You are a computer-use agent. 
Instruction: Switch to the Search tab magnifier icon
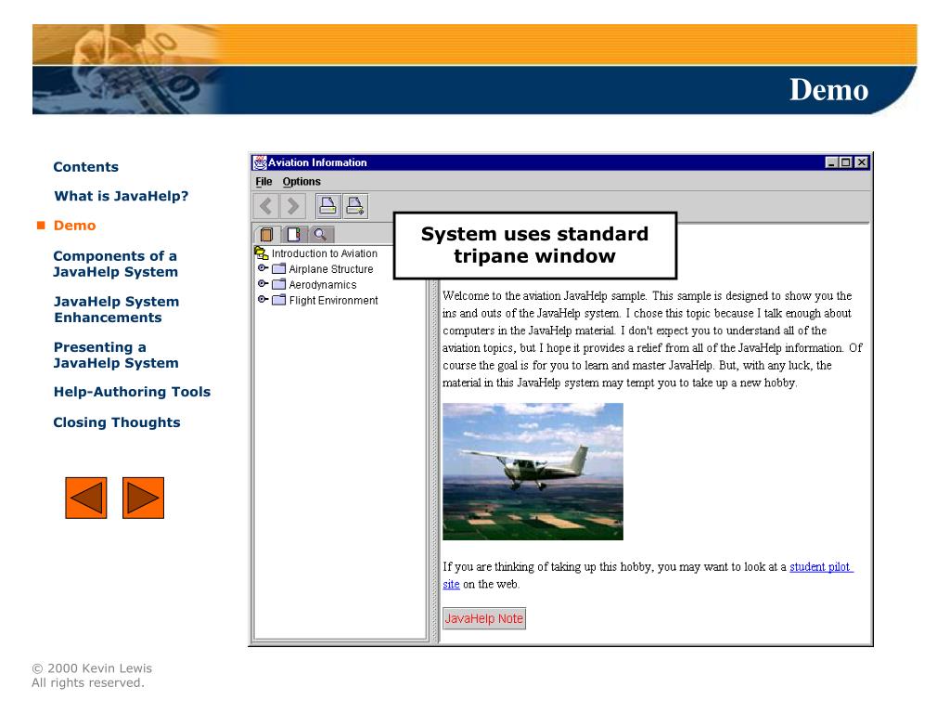point(320,234)
